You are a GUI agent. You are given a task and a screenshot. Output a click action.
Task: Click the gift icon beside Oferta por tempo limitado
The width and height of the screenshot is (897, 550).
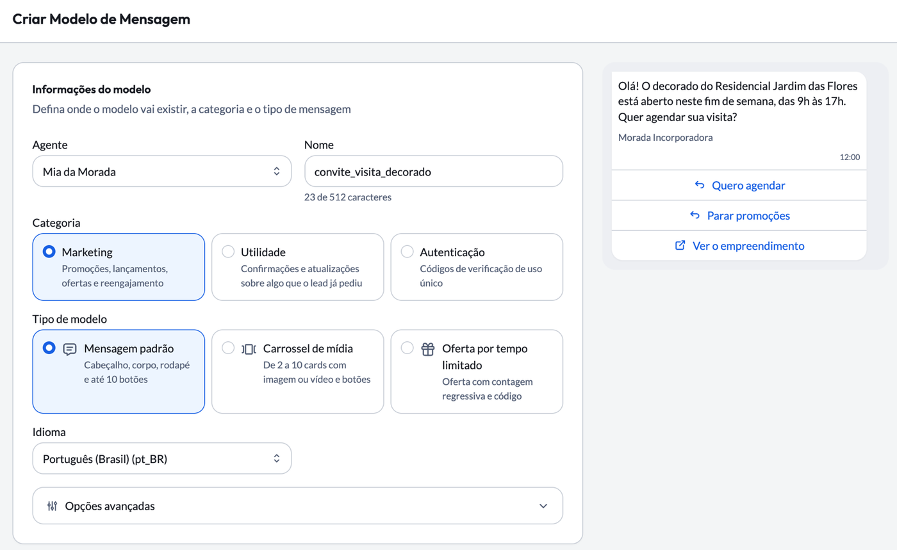[x=428, y=349]
